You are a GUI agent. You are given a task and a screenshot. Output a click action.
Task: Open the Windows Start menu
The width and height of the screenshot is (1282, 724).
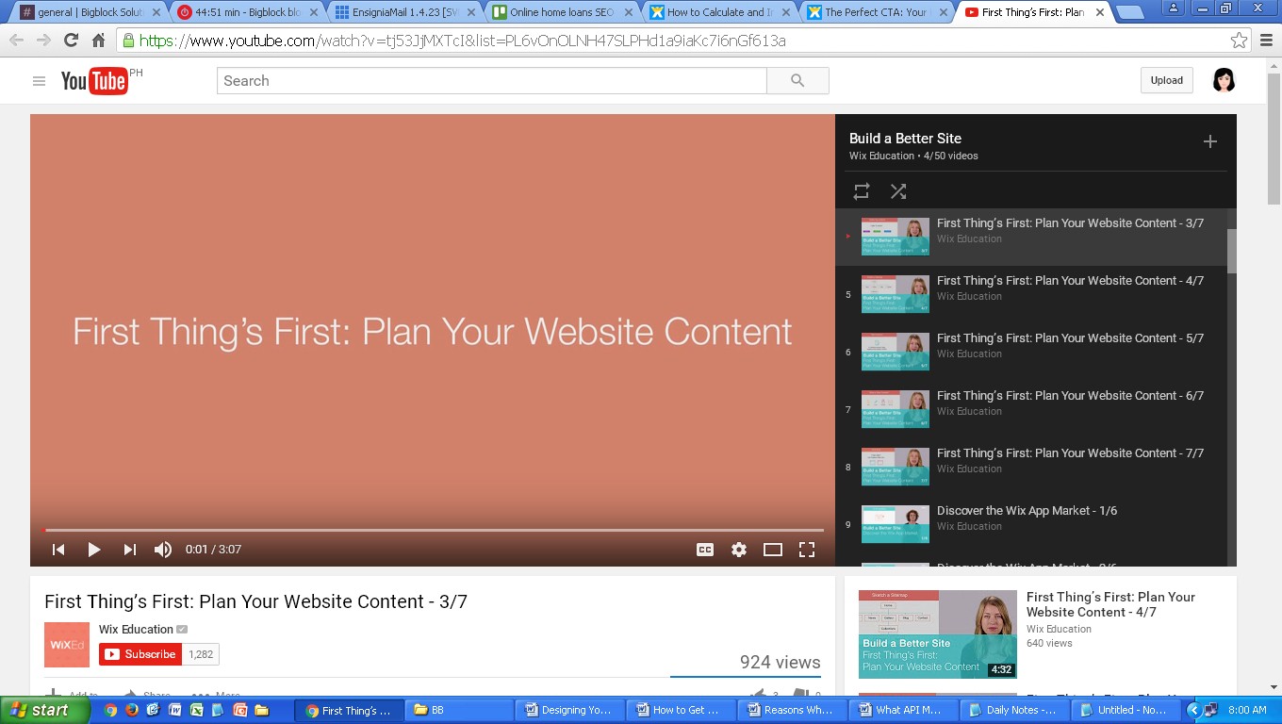(x=45, y=710)
